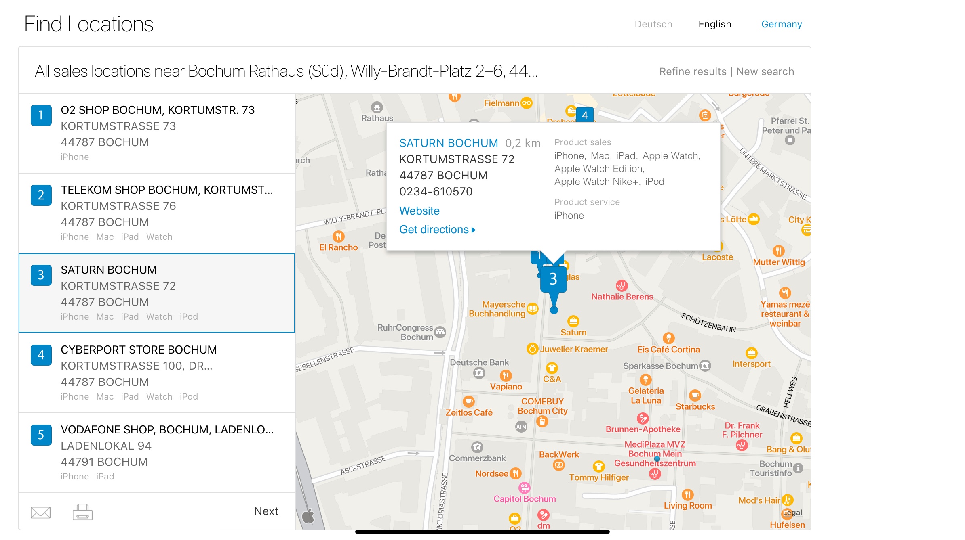Click the Rathaus landmark icon

click(x=377, y=107)
